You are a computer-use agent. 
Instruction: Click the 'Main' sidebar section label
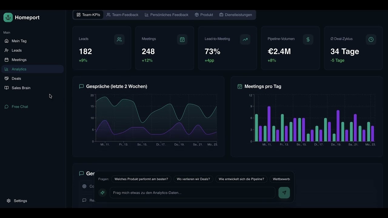[7, 32]
